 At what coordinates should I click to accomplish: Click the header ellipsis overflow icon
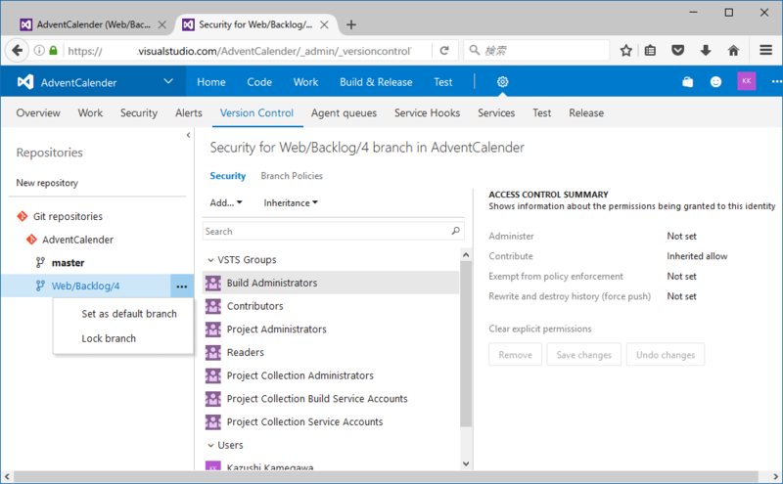click(x=776, y=82)
